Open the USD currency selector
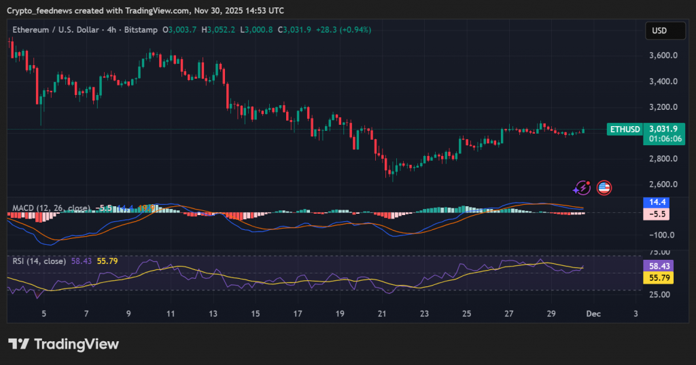This screenshot has width=696, height=365. pyautogui.click(x=659, y=31)
